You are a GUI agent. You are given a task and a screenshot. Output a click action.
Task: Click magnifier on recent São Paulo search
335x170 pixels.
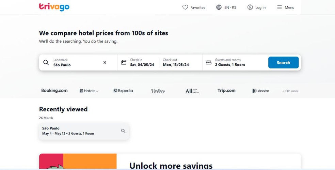[123, 131]
